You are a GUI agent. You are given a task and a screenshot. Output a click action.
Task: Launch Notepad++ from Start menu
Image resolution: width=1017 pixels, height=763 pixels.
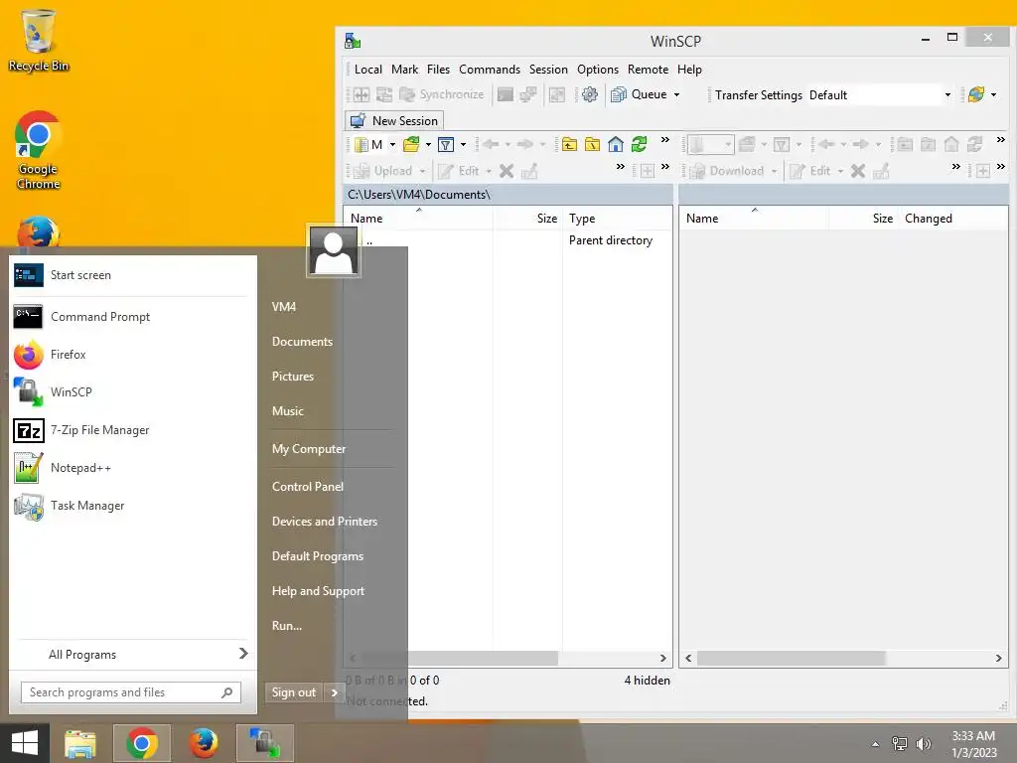(x=134, y=467)
